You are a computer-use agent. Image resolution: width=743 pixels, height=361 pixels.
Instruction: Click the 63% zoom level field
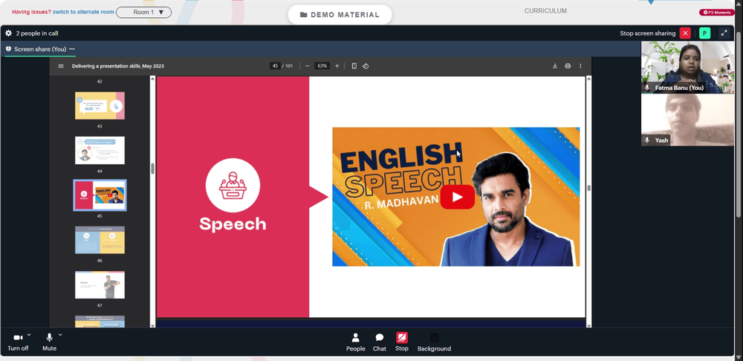click(322, 66)
